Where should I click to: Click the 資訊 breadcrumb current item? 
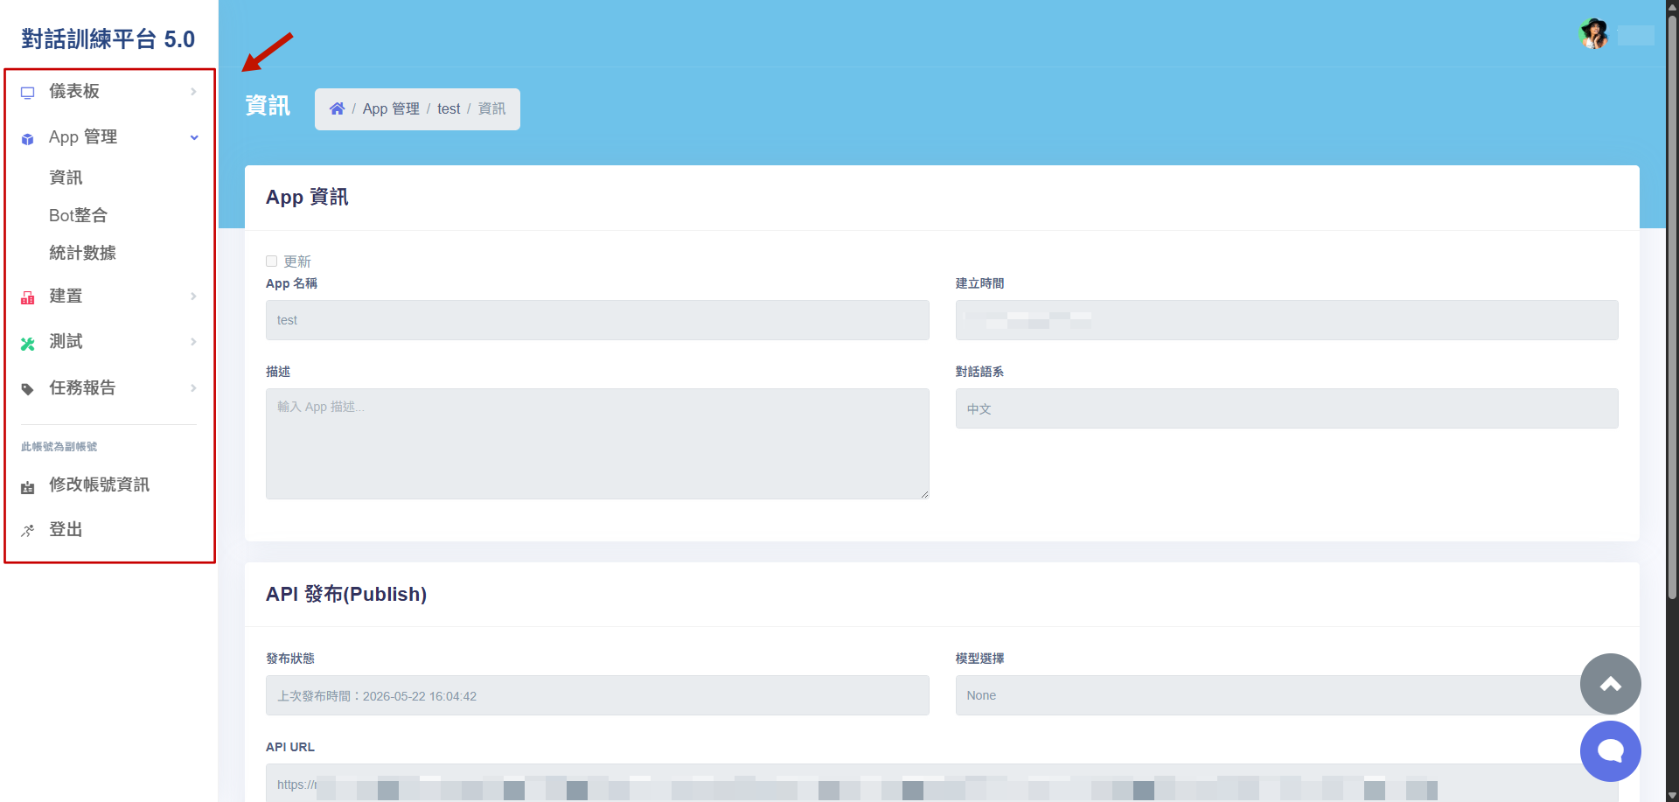click(491, 108)
